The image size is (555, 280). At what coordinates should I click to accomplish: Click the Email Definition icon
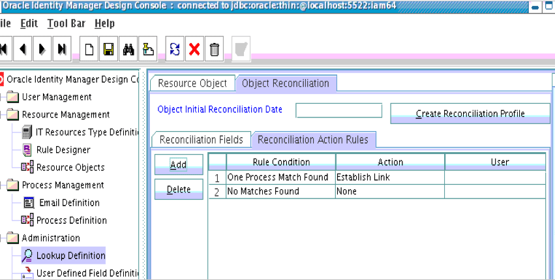point(29,203)
